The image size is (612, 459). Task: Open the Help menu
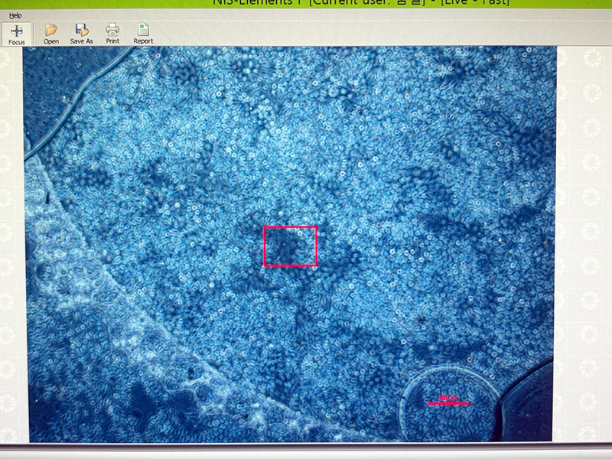15,15
